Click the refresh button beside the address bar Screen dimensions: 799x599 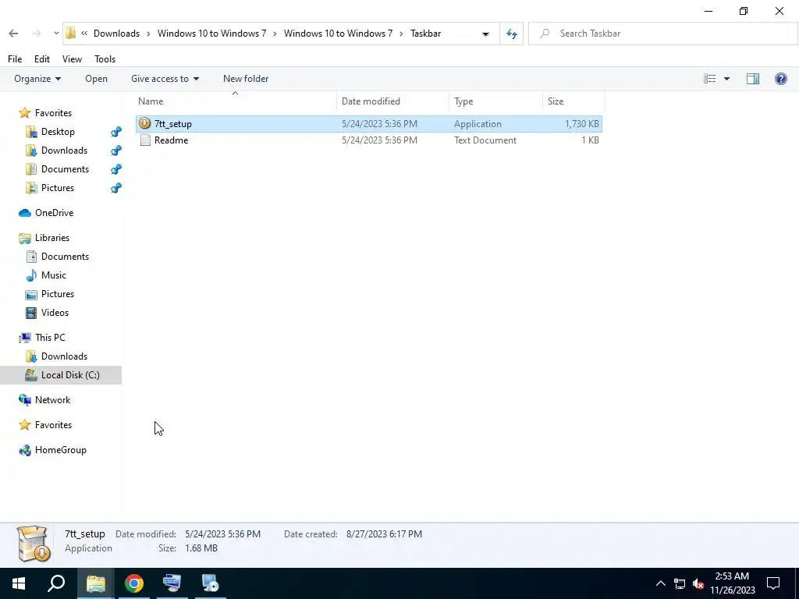pyautogui.click(x=512, y=34)
